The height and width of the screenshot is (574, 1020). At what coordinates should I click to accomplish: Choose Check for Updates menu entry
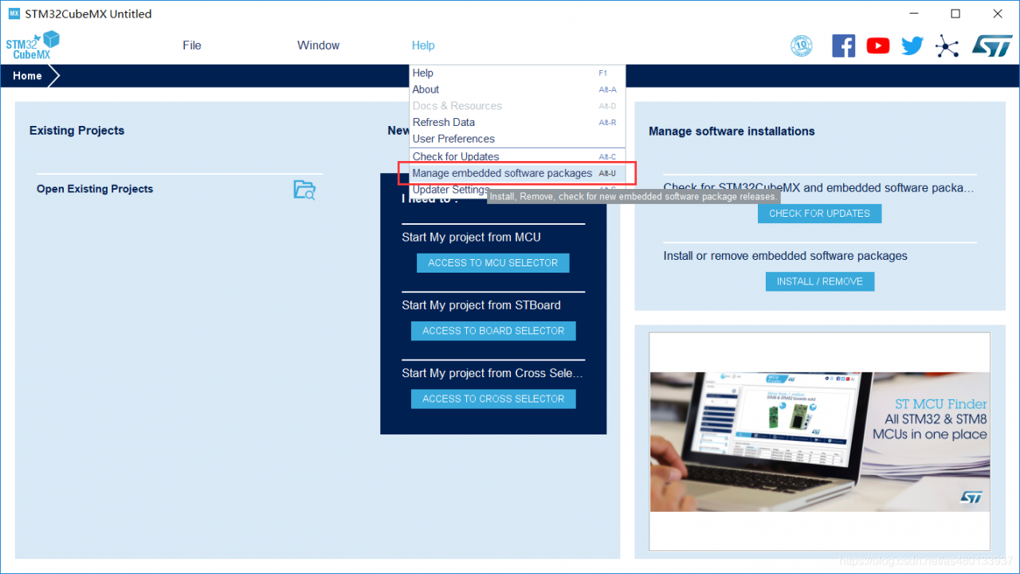[517, 156]
